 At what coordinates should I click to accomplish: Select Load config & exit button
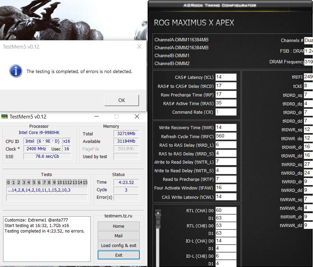point(119,245)
